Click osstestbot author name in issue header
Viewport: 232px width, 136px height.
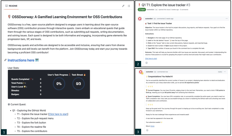(x=150, y=9)
